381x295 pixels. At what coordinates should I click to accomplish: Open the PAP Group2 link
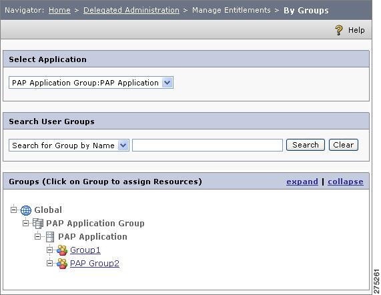[x=95, y=264]
